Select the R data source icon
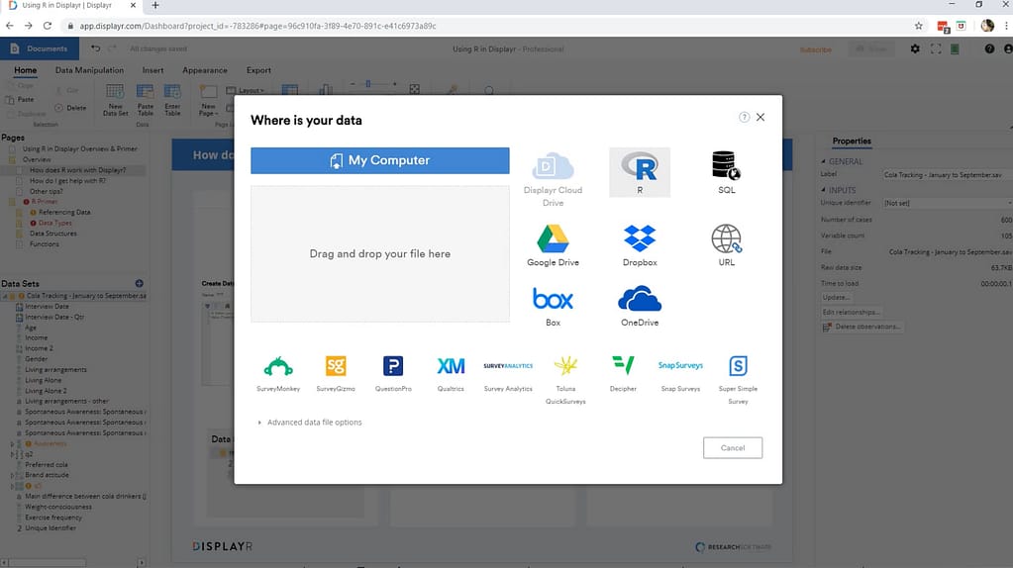The width and height of the screenshot is (1013, 568). 640,170
